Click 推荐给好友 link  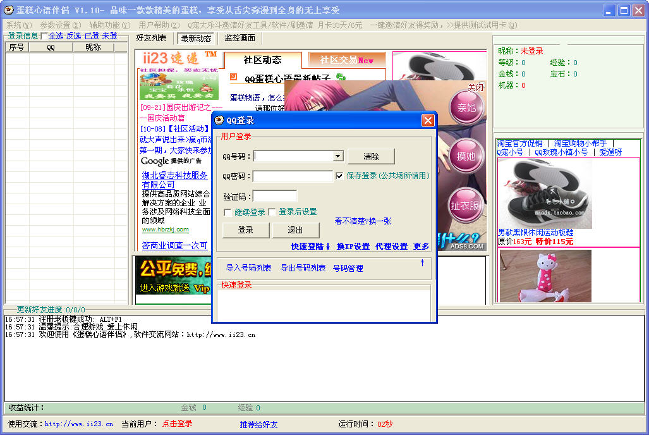pyautogui.click(x=258, y=424)
